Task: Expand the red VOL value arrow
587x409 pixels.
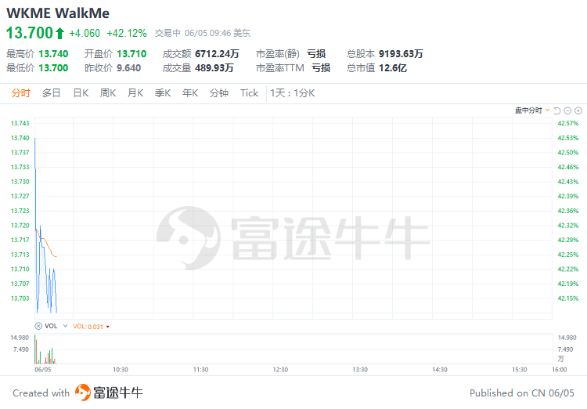Action: pyautogui.click(x=107, y=326)
